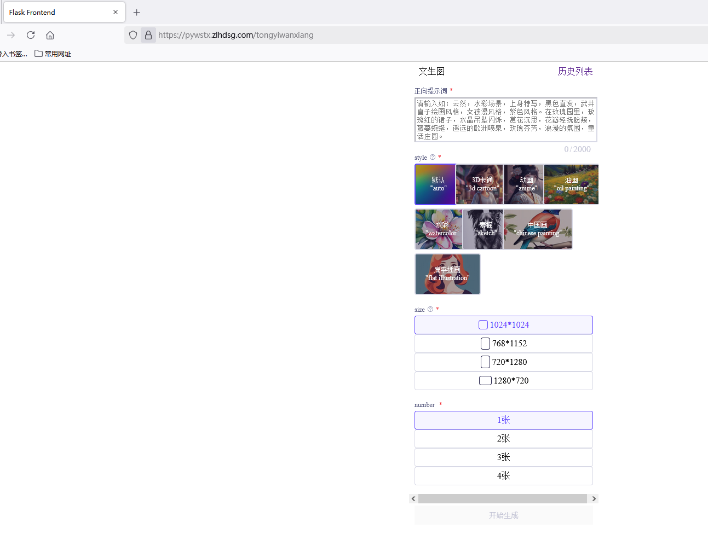Click the forward navigation arrow
This screenshot has height=540, width=708.
[x=11, y=35]
